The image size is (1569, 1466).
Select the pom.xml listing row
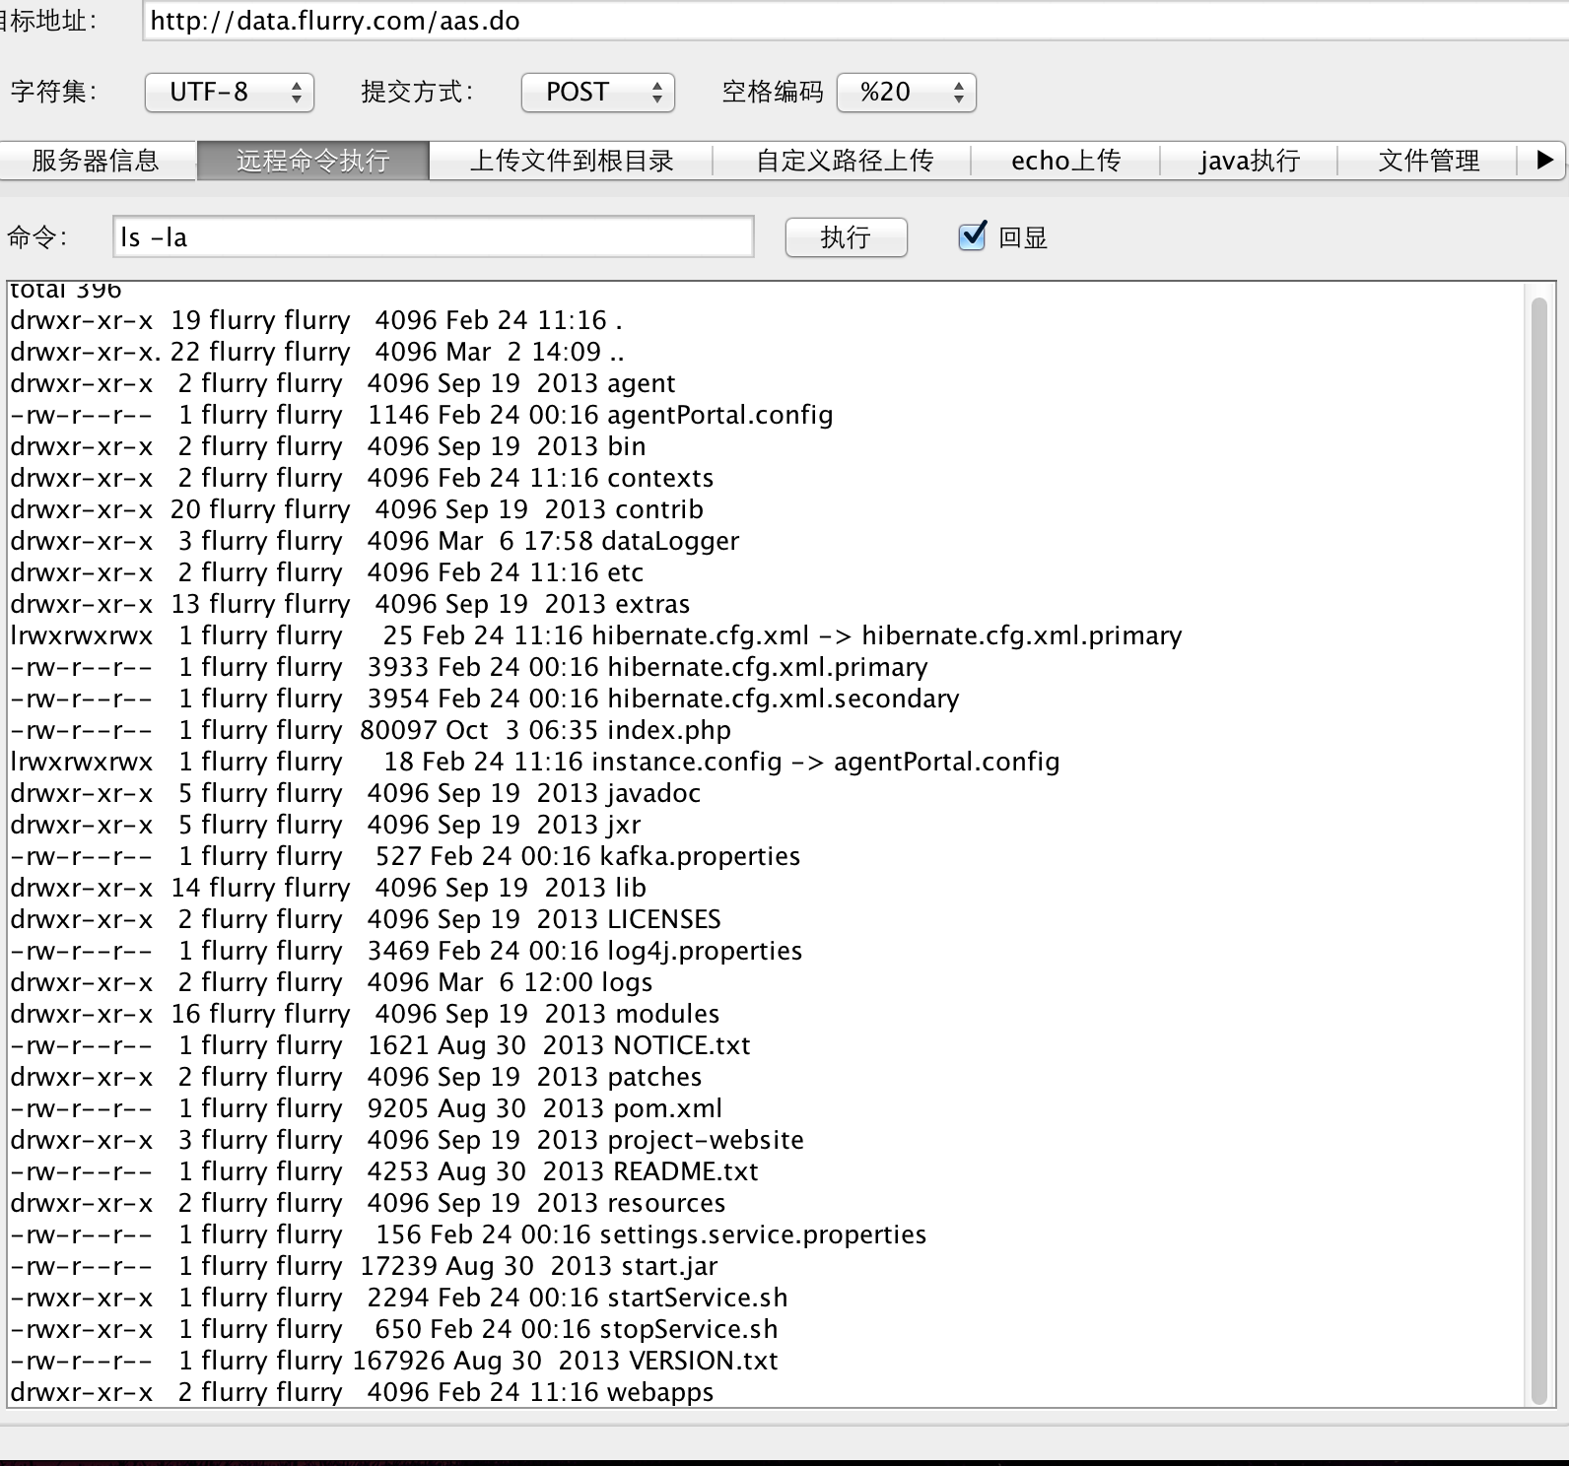coord(366,1108)
